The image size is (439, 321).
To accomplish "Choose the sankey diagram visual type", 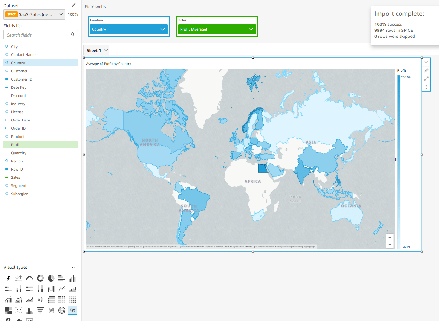I will [51, 310].
